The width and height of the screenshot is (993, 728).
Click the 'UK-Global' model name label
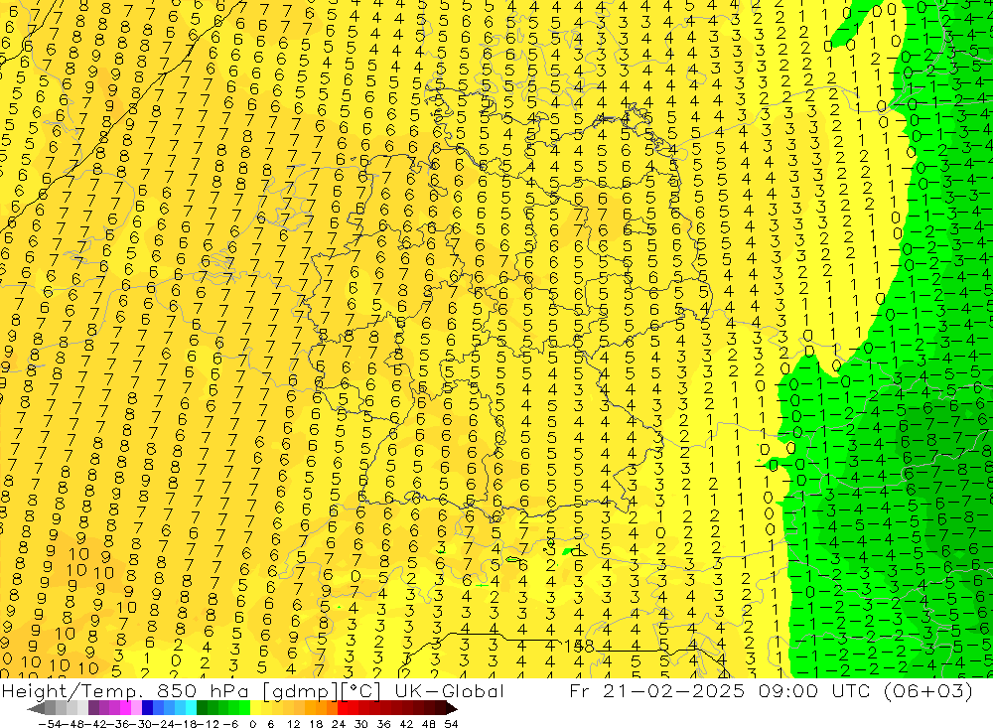tap(449, 690)
